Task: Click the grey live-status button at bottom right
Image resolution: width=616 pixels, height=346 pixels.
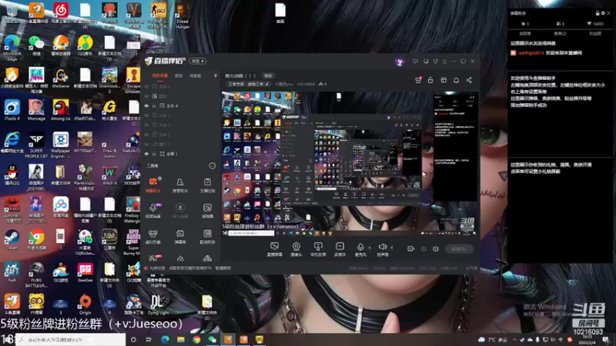Action: tap(459, 248)
